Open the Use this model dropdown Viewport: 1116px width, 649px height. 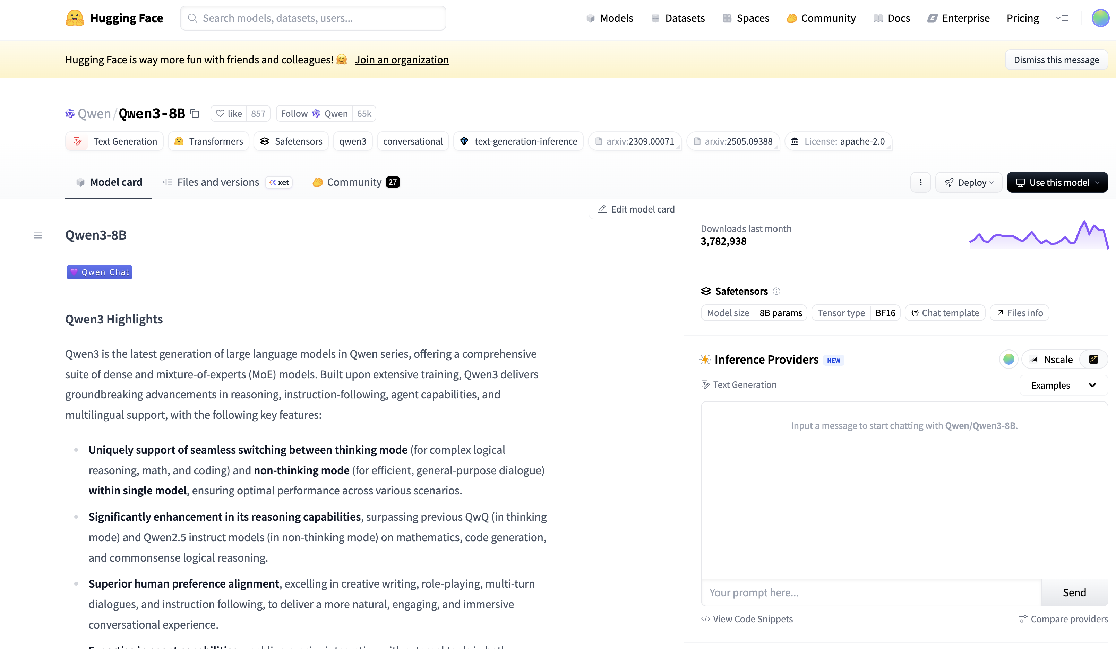click(x=1057, y=182)
